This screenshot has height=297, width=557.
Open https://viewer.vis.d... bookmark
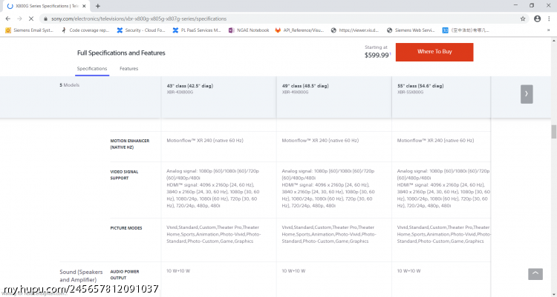[x=355, y=30]
